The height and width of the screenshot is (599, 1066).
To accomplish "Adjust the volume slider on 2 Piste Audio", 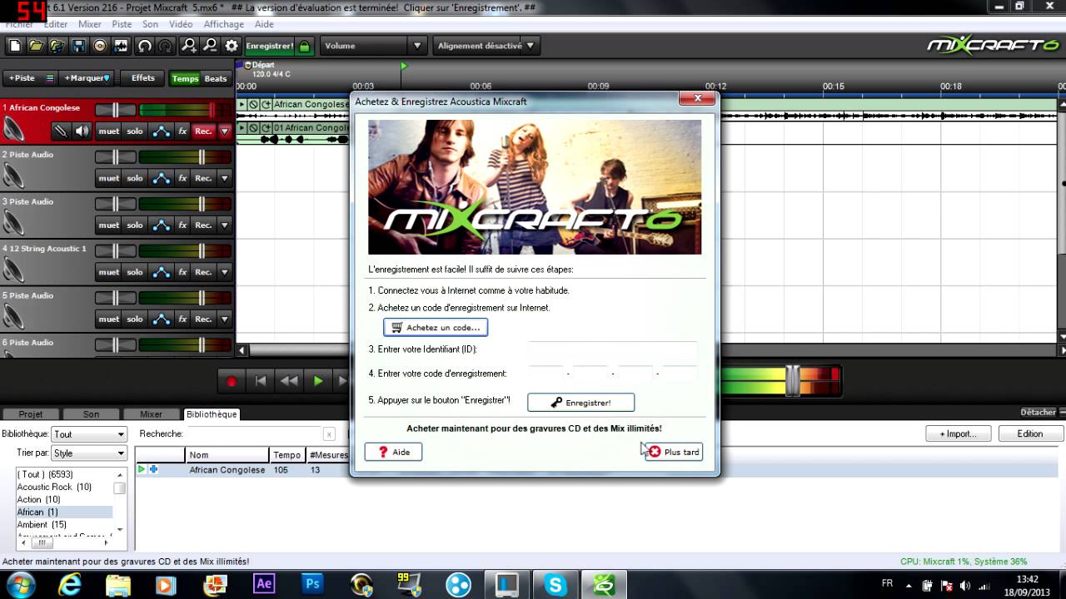I will [185, 157].
